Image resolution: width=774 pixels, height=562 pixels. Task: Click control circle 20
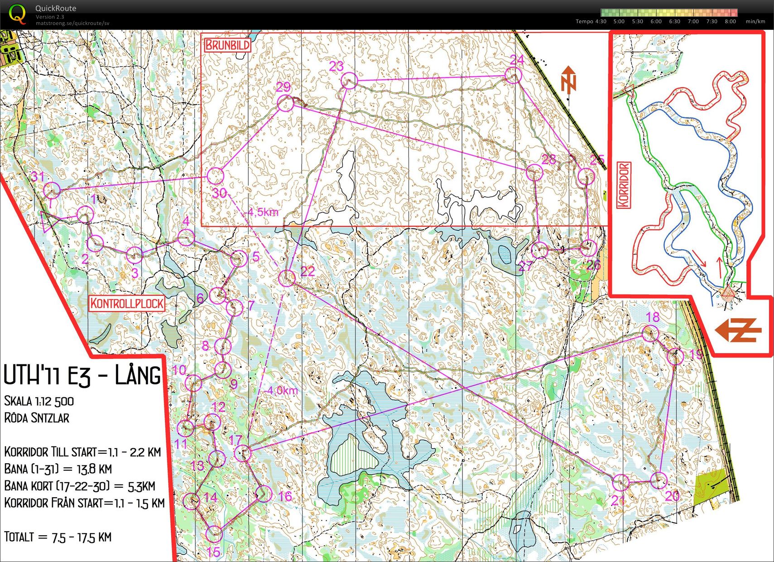click(x=659, y=480)
